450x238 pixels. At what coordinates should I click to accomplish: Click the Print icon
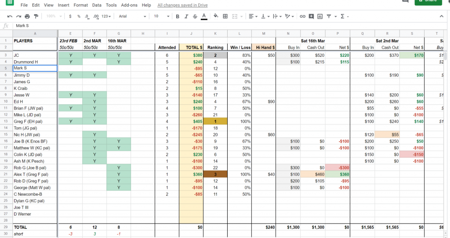[28, 16]
